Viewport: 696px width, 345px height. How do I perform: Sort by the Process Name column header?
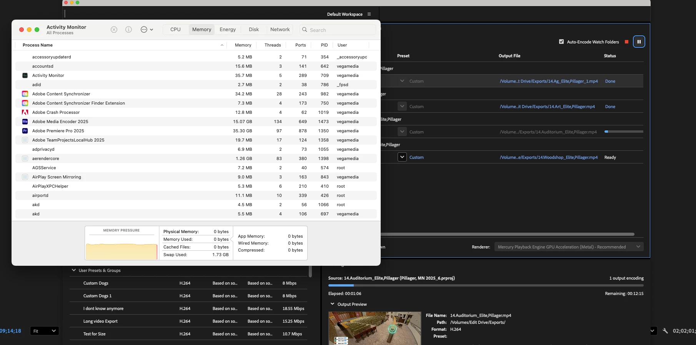pyautogui.click(x=121, y=45)
